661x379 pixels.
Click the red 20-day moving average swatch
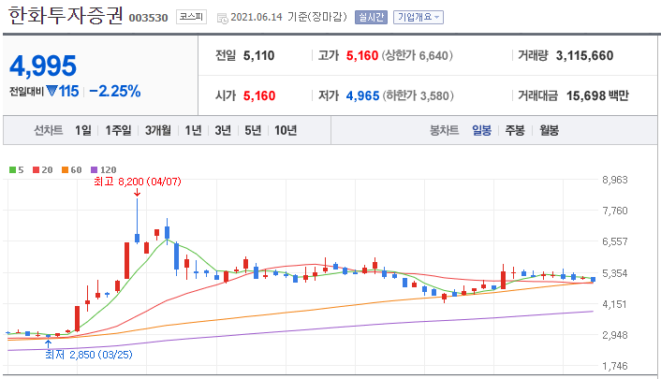point(37,170)
